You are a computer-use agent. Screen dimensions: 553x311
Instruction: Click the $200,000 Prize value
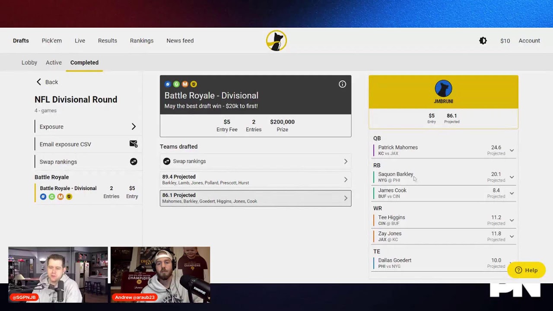coord(282,122)
